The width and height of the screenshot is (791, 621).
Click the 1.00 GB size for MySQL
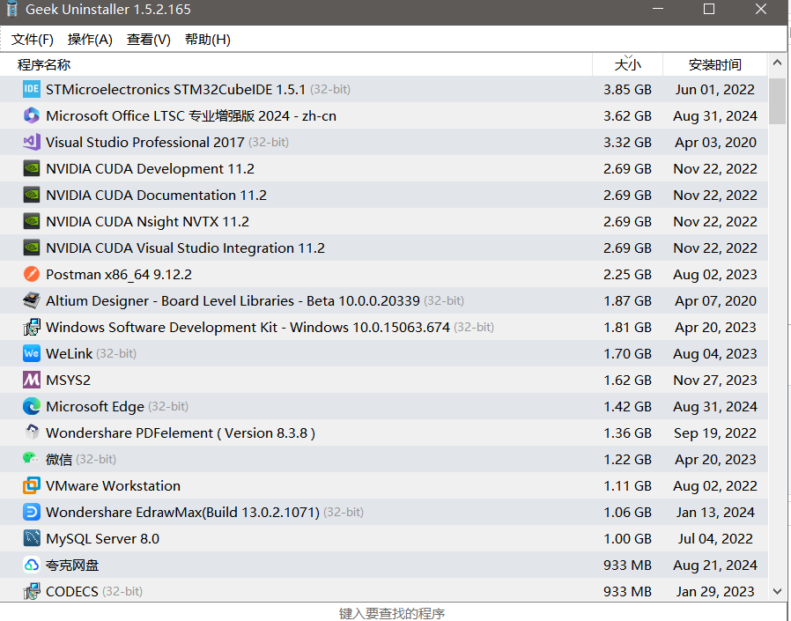627,538
